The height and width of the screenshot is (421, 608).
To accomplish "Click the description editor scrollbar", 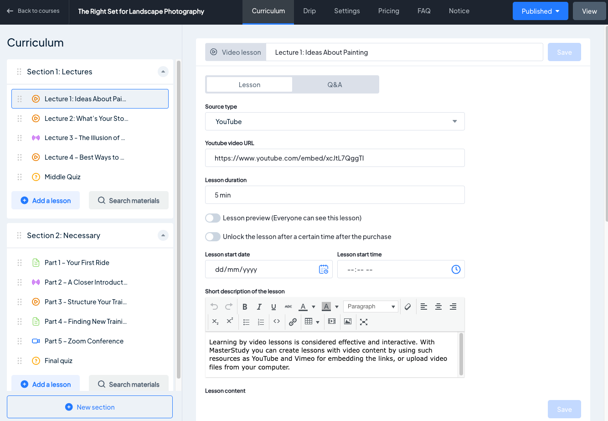I will click(x=461, y=354).
